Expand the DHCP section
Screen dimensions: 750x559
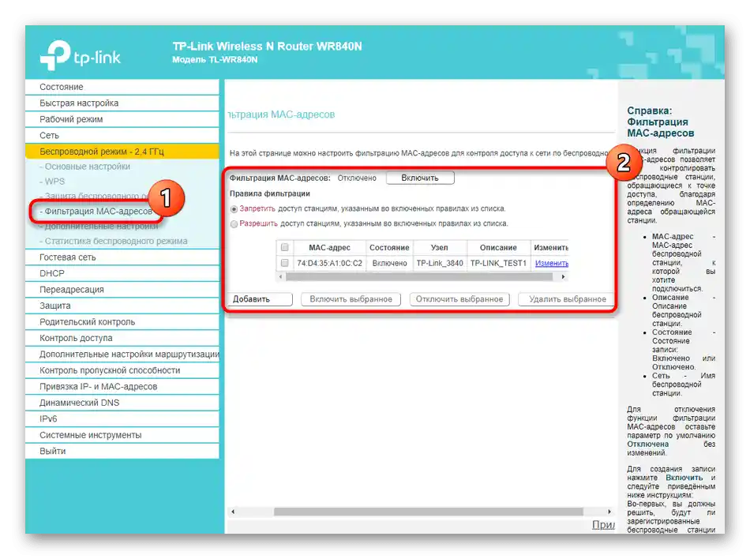122,273
